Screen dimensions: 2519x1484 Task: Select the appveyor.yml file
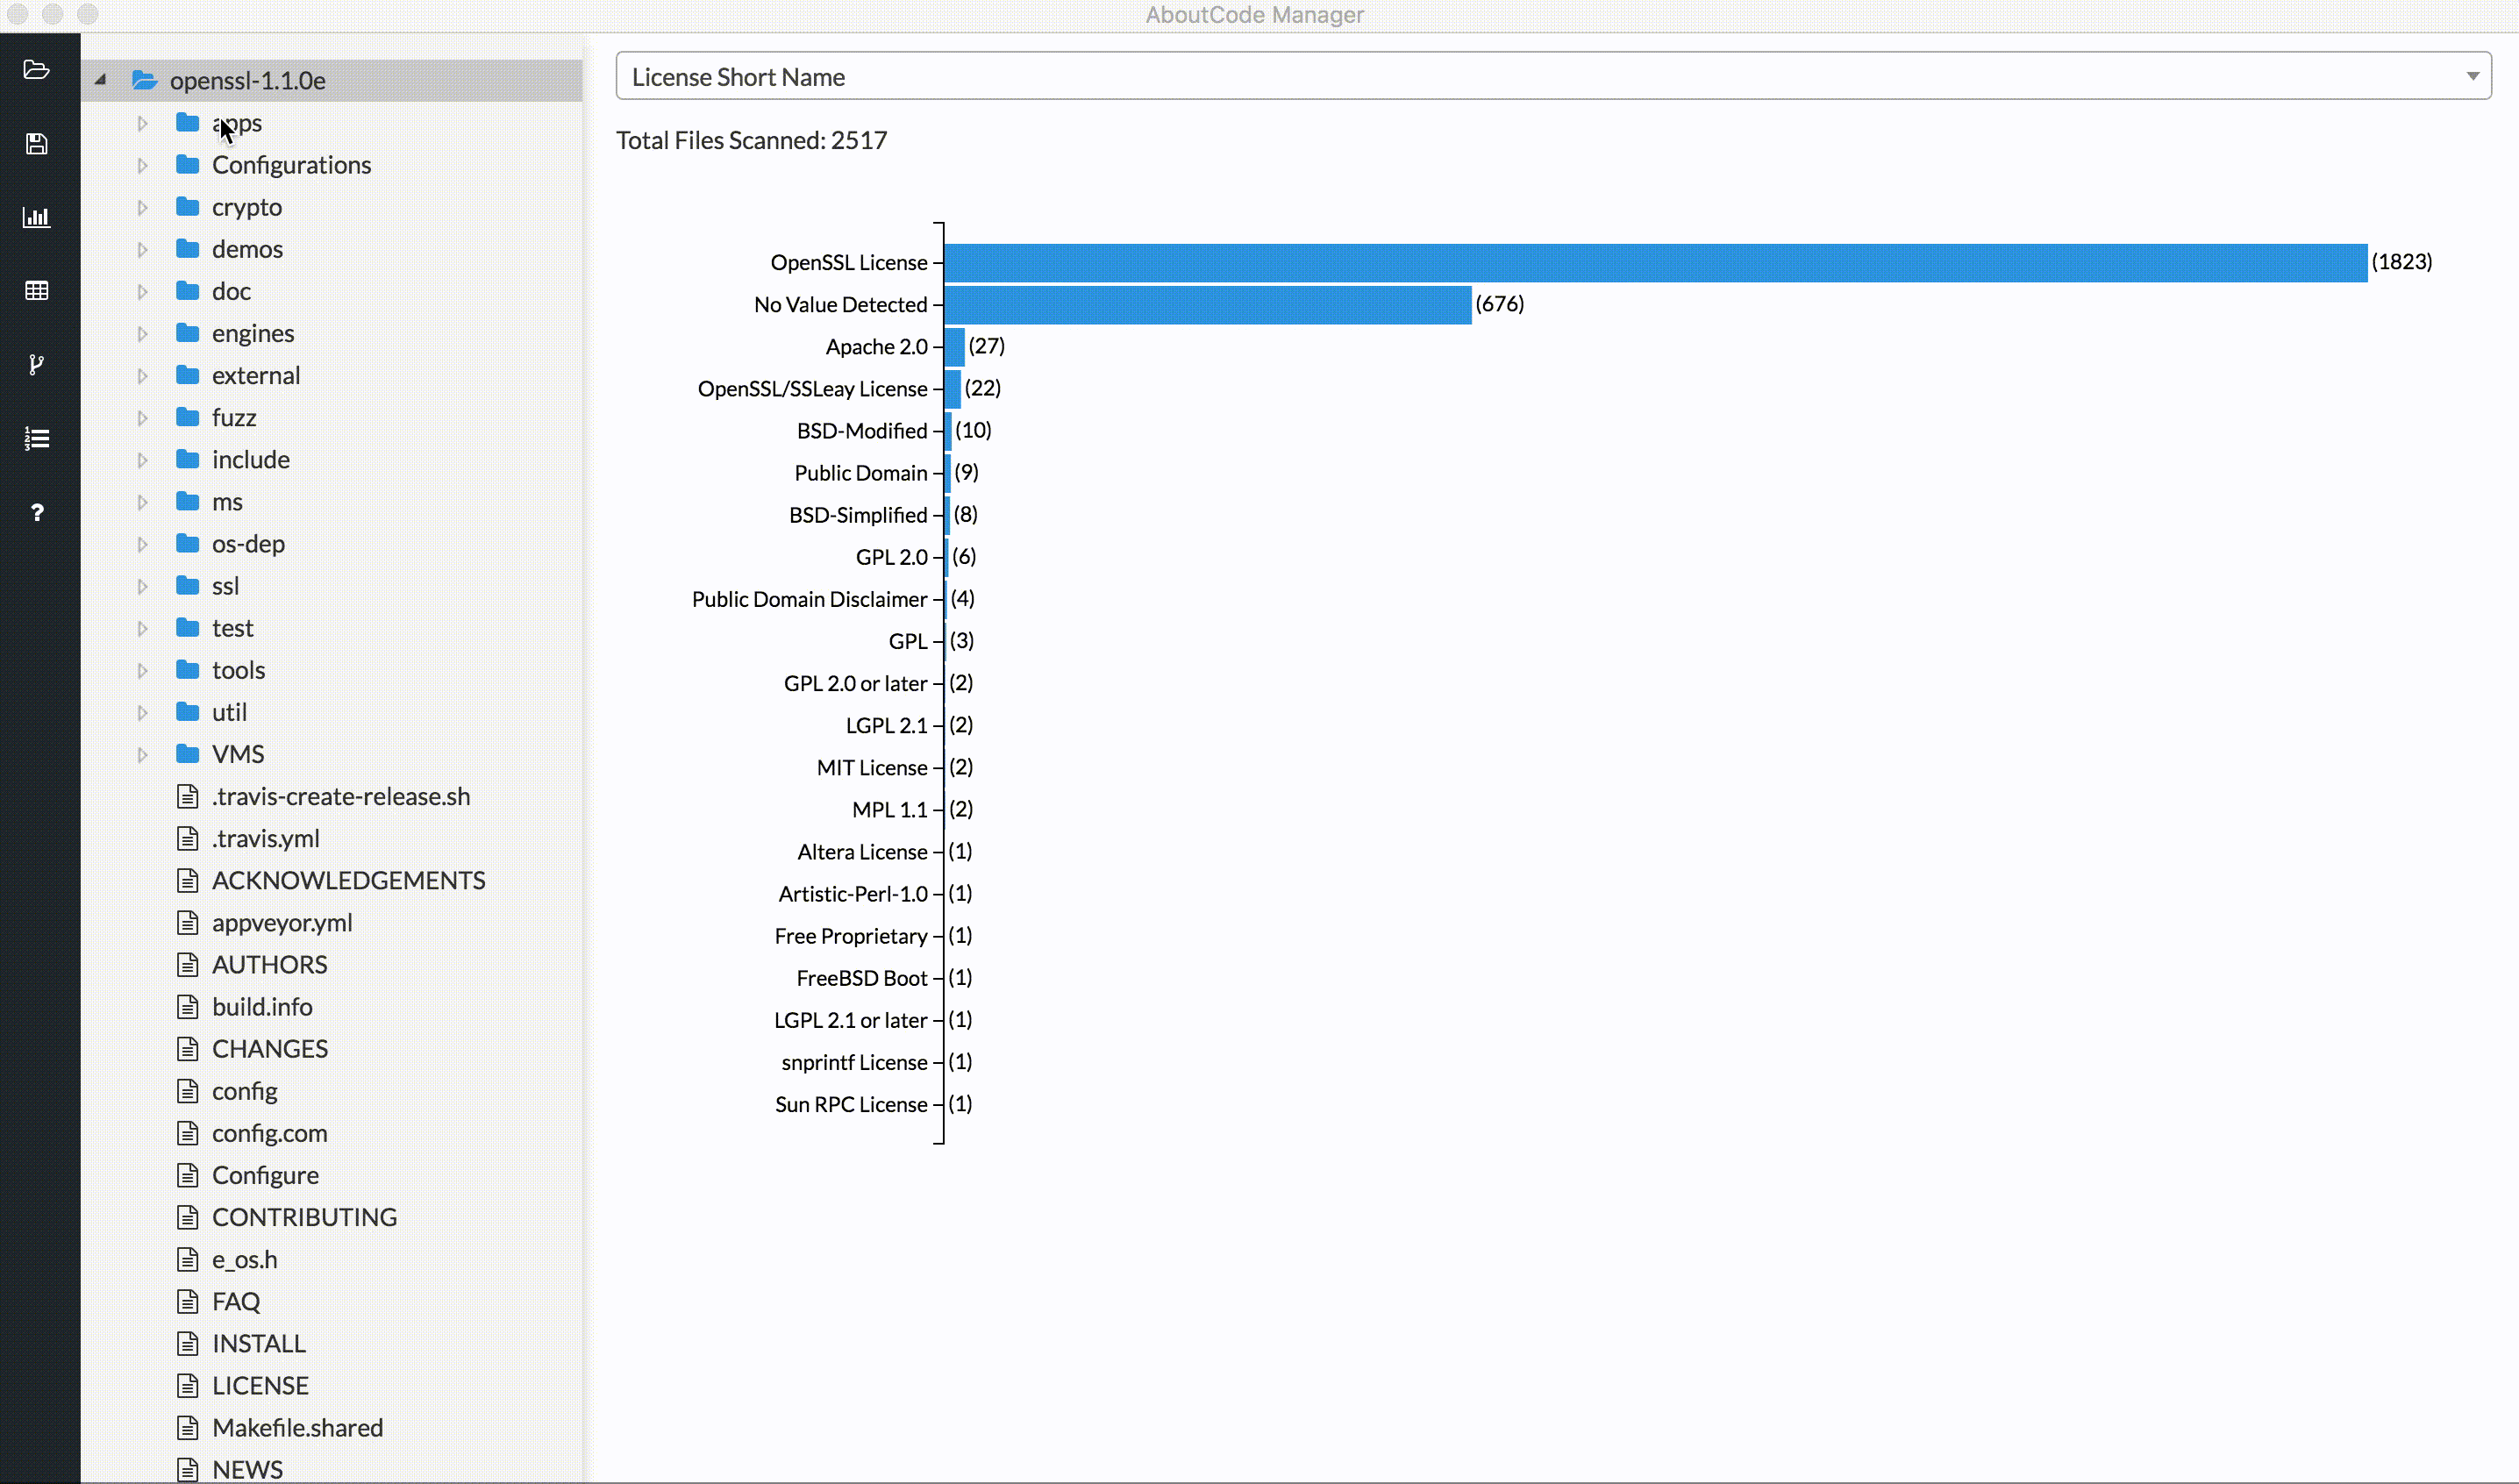(x=282, y=922)
